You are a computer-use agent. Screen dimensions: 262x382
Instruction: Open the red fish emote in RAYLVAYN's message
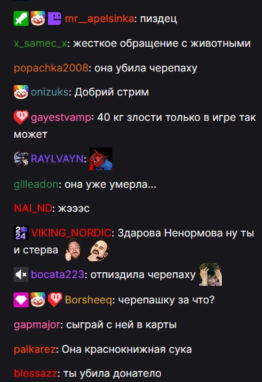click(x=101, y=159)
